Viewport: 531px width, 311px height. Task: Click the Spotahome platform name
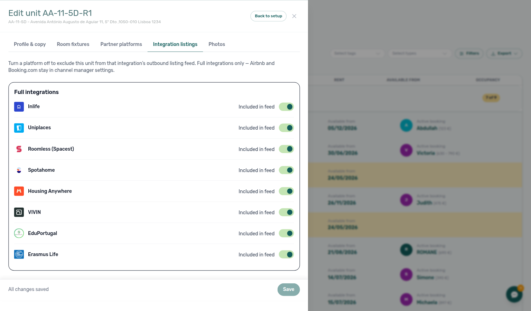click(x=41, y=170)
